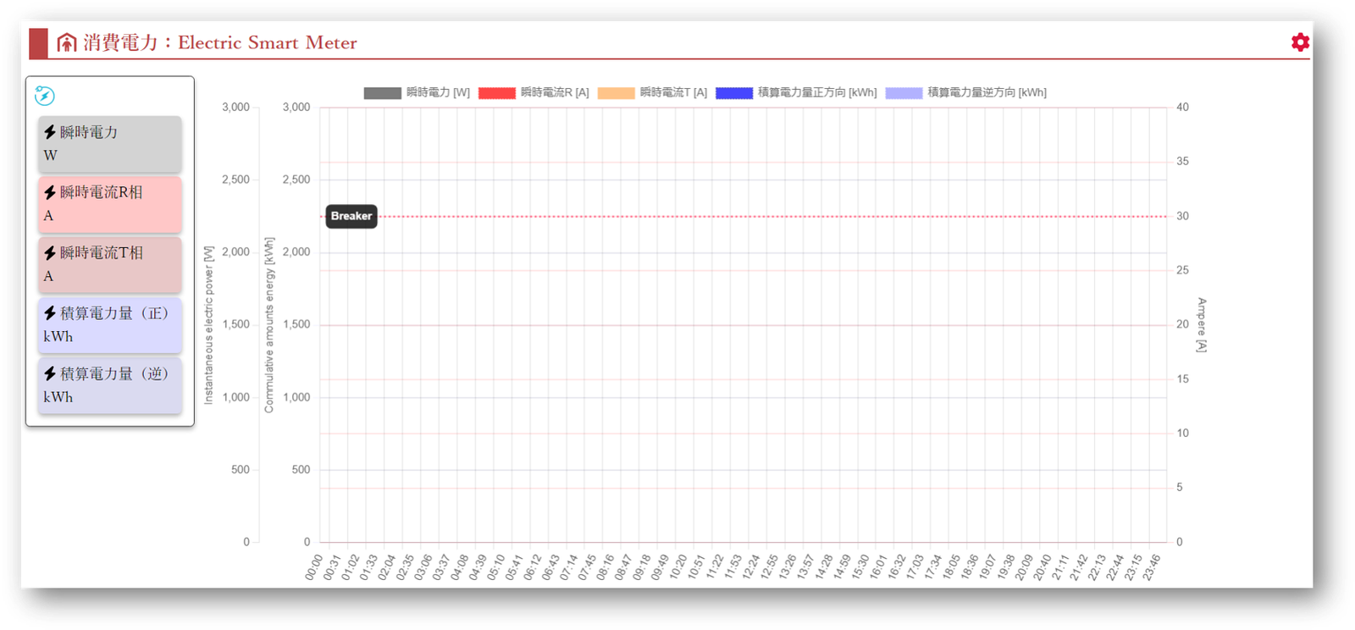Image resolution: width=1355 pixels, height=630 pixels.
Task: Toggle 積算電力量逆方向 [kWh] legend series
Action: click(966, 92)
